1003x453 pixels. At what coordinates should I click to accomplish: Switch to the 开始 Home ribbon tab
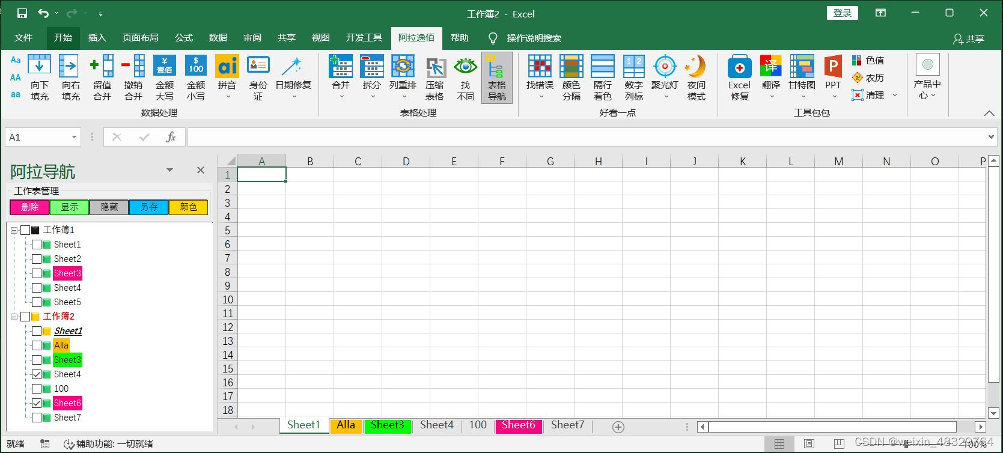click(63, 38)
